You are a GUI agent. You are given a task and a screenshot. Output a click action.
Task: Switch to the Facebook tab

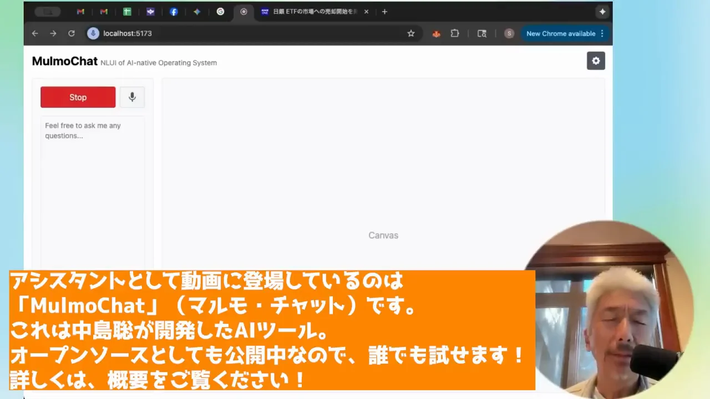pos(174,12)
